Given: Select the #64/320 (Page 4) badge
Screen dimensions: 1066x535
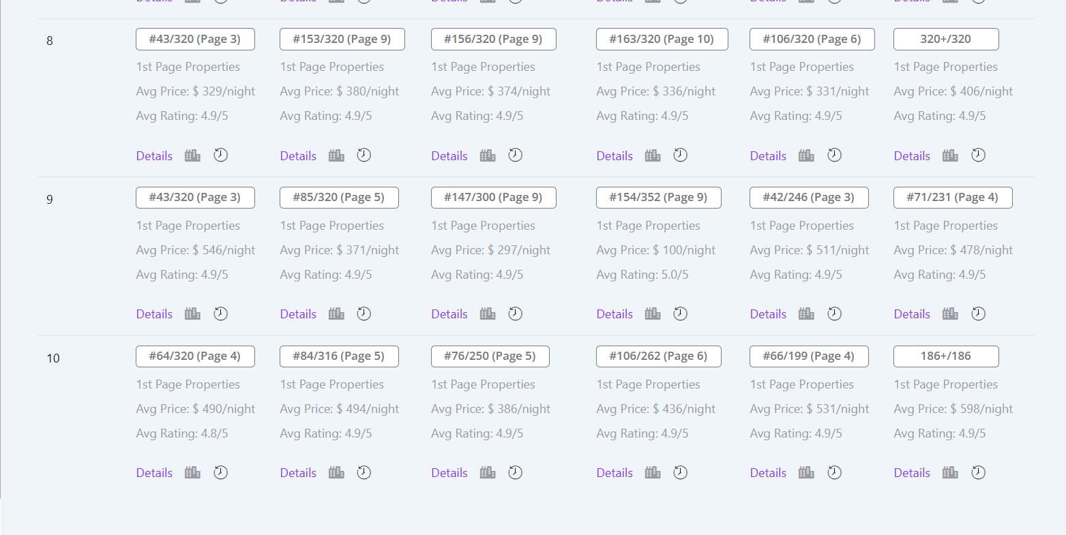Looking at the screenshot, I should pos(195,356).
